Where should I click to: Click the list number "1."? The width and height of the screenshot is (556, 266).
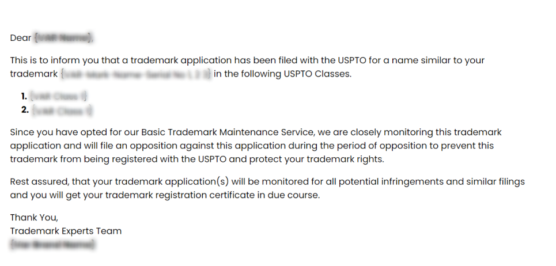pyautogui.click(x=24, y=96)
